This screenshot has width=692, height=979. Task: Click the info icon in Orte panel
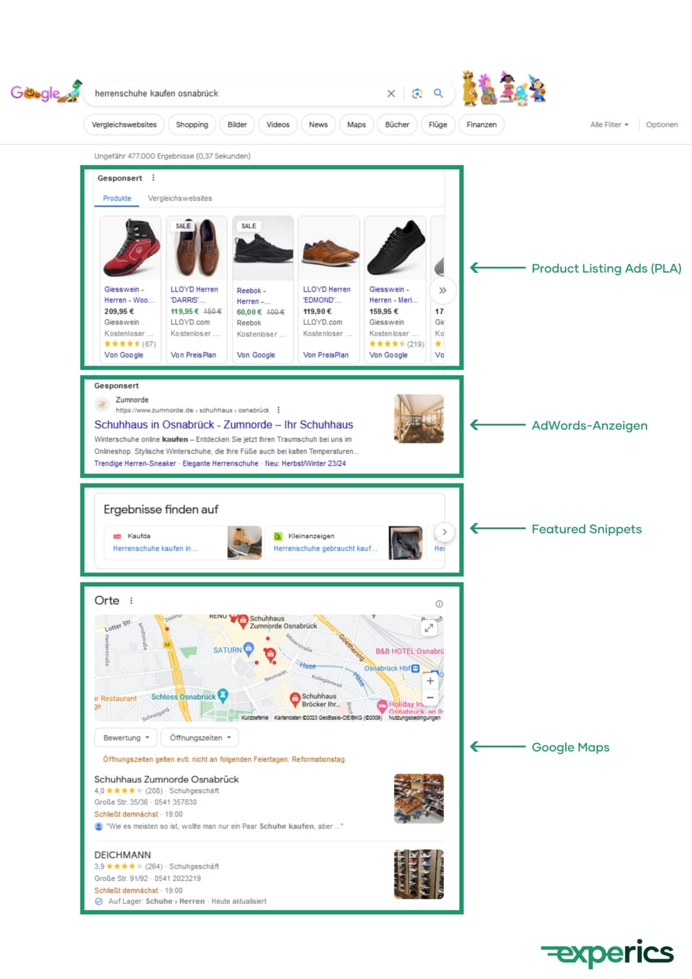439,604
